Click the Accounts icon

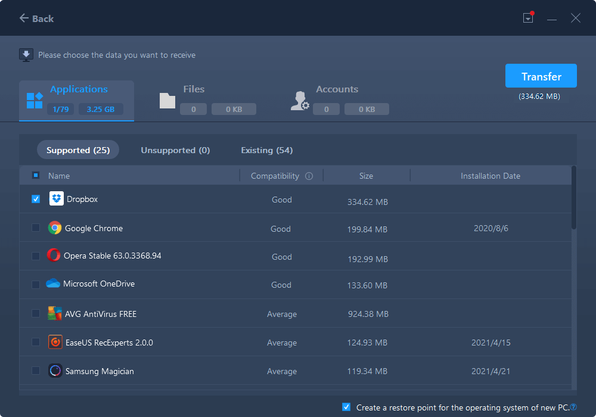pyautogui.click(x=299, y=100)
